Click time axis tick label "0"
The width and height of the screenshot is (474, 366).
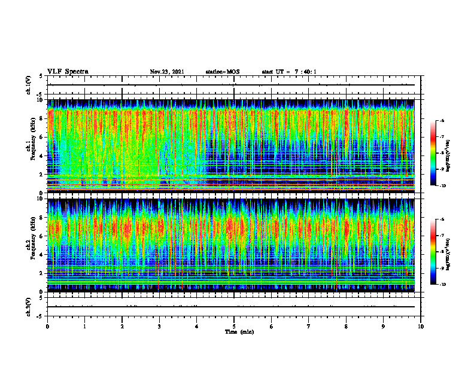click(x=47, y=327)
